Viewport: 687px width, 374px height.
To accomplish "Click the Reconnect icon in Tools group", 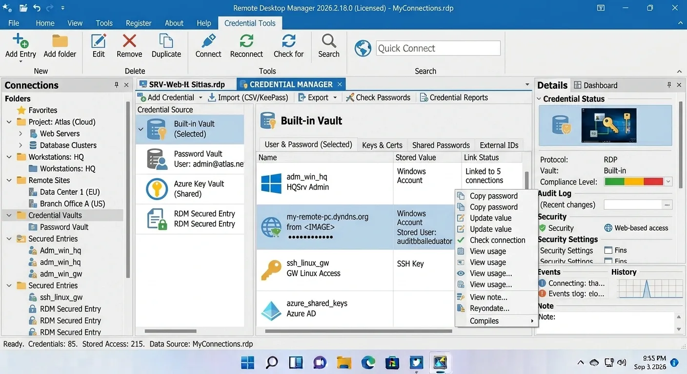I will tap(246, 41).
